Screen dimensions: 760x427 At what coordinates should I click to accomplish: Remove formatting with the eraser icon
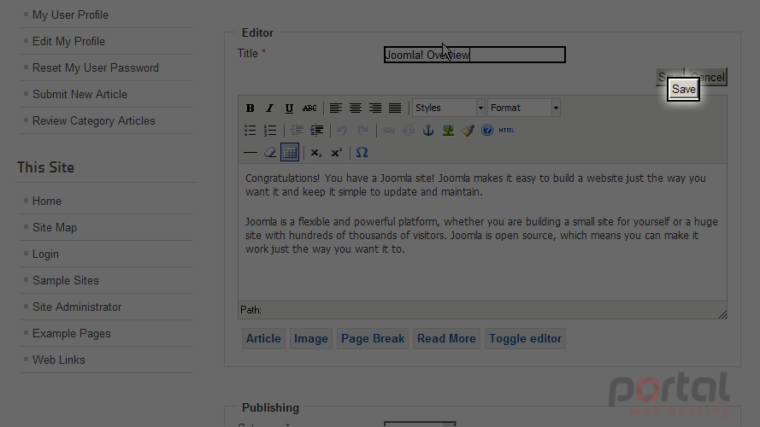coord(270,153)
